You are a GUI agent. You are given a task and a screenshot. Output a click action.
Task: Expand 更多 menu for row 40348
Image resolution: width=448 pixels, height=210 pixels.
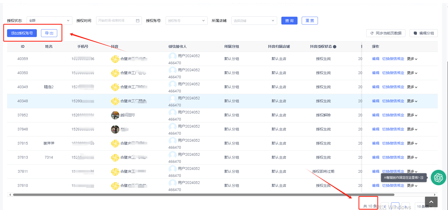tap(412, 101)
